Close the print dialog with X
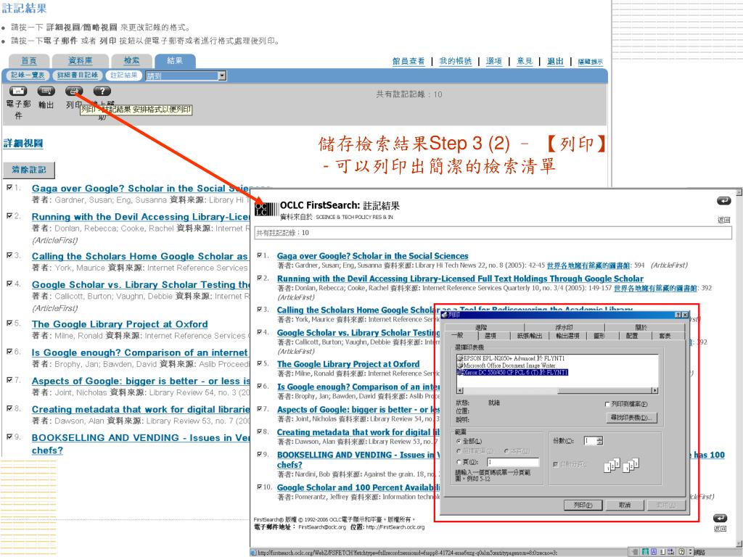This screenshot has width=743, height=557. pos(685,315)
